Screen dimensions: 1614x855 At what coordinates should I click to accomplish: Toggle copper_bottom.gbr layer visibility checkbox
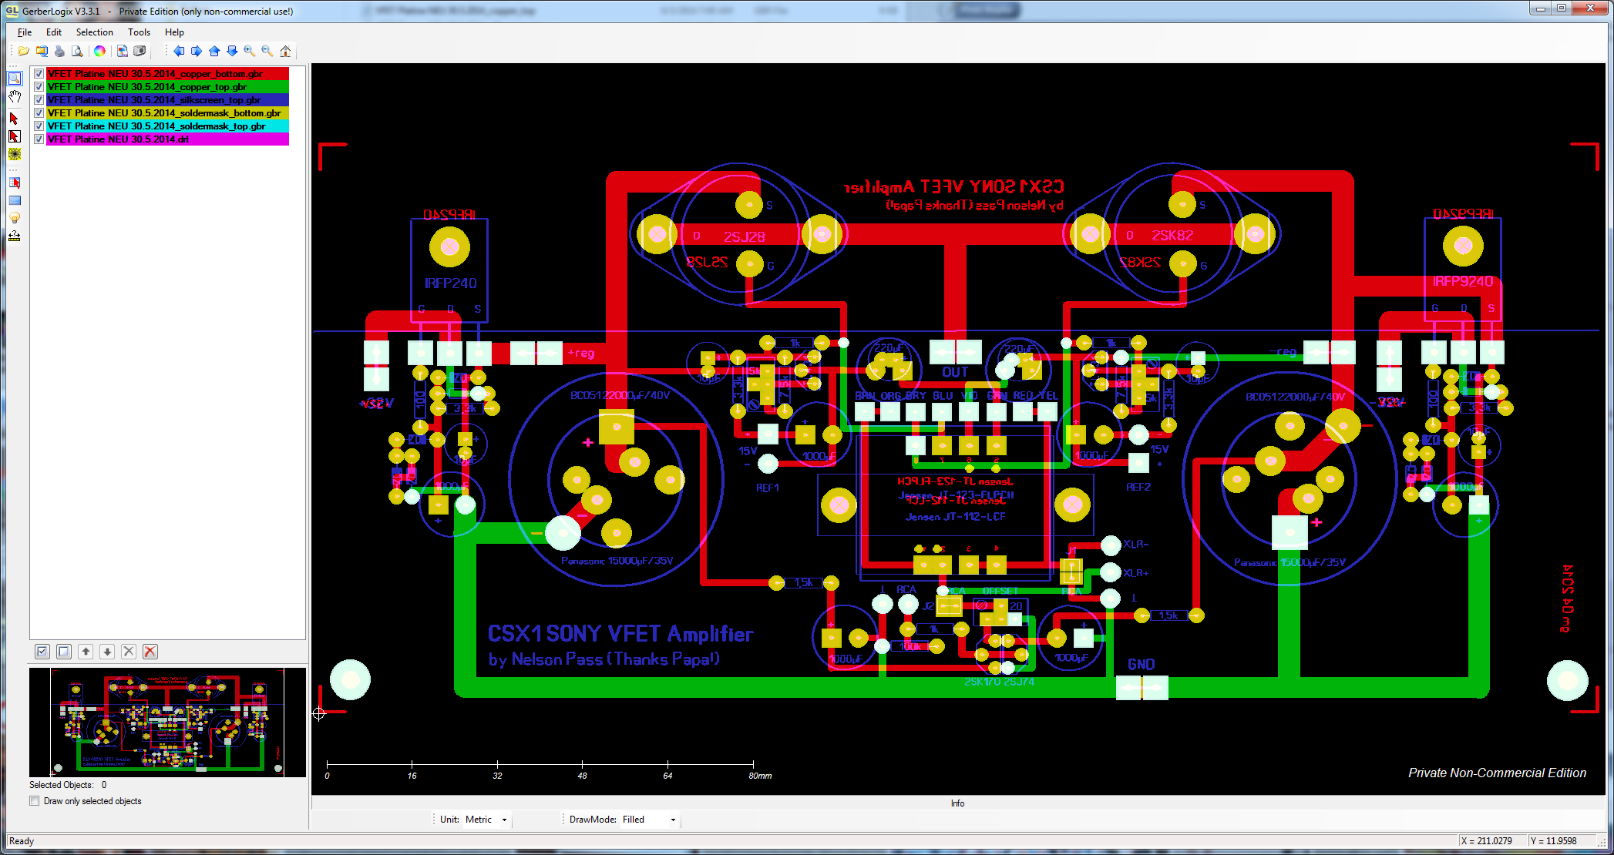click(x=39, y=74)
